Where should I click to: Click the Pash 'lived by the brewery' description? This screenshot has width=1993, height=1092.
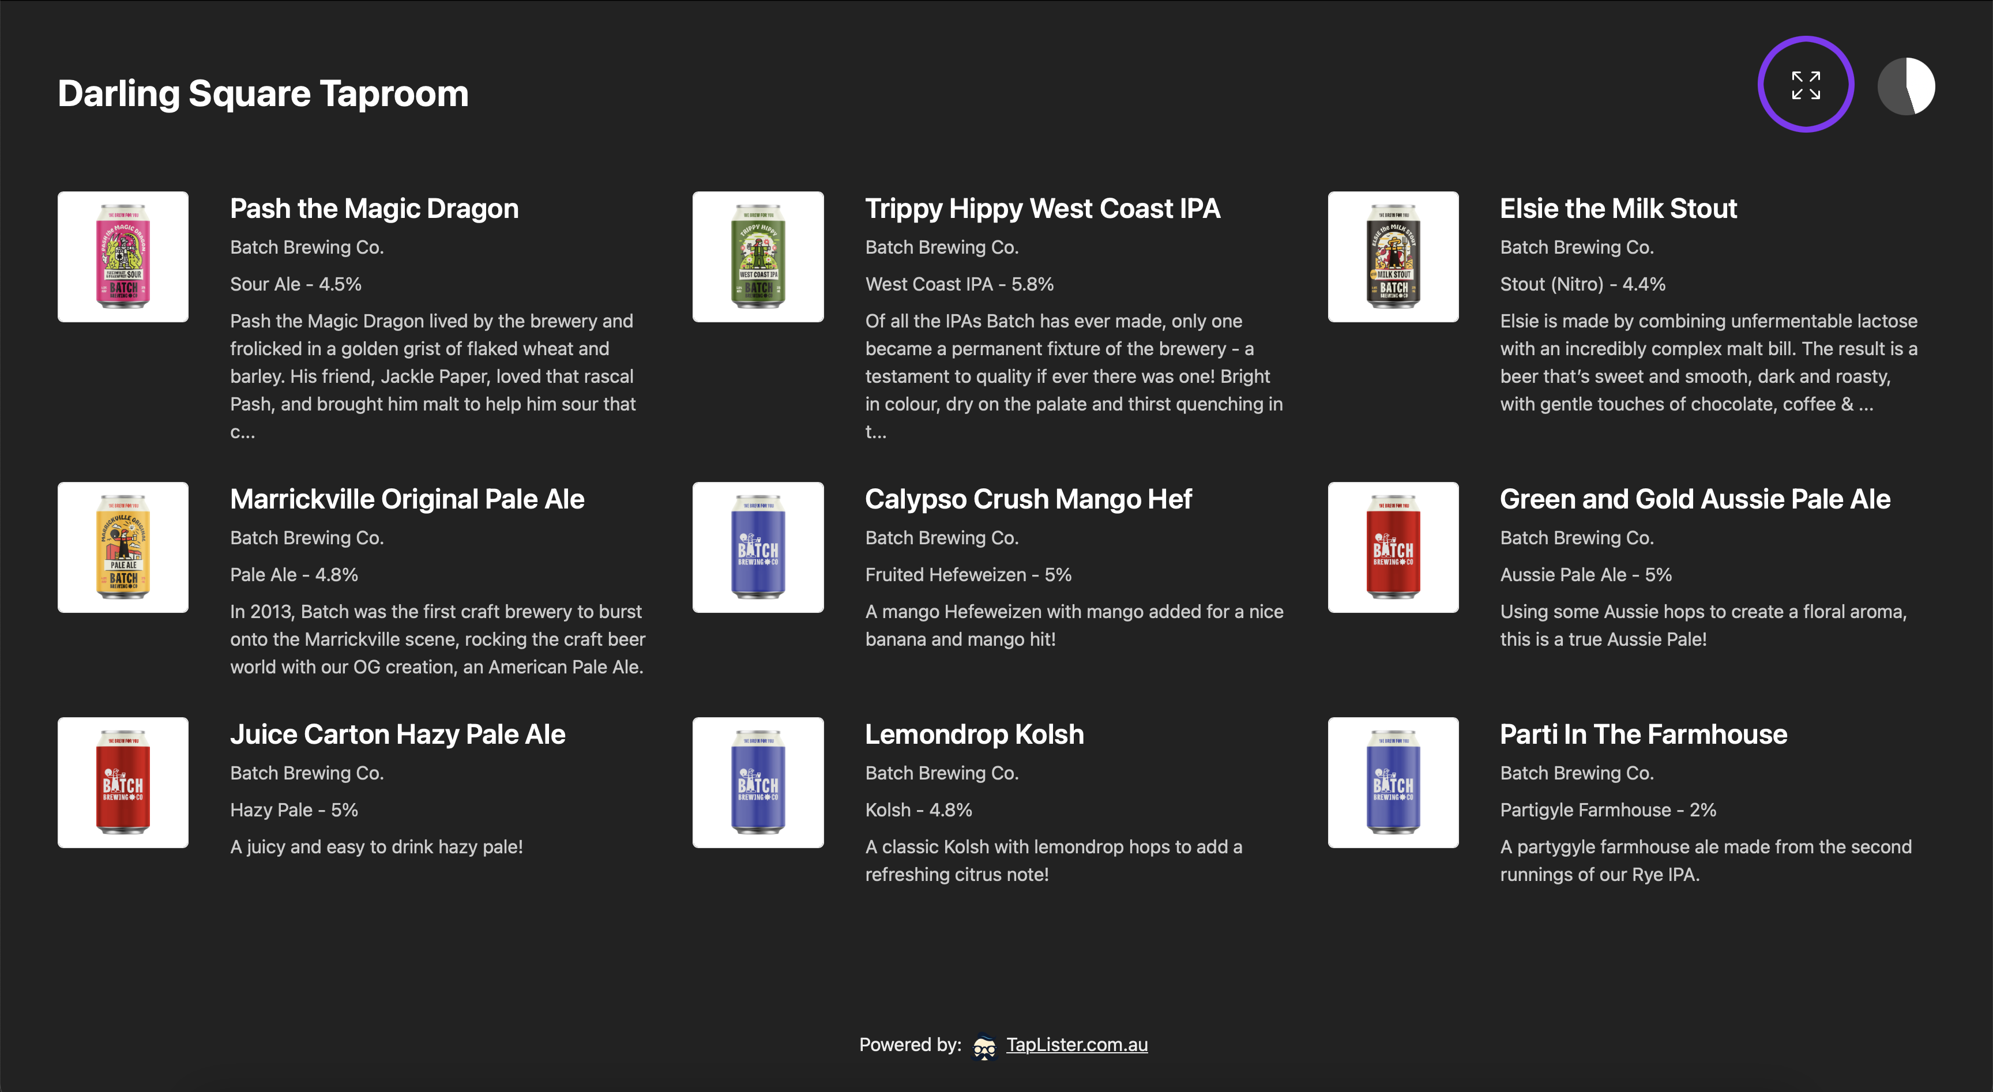click(433, 376)
